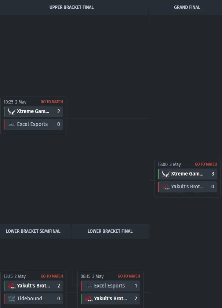
Task: Select the Upper Bracket Final header
Action: [72, 7]
